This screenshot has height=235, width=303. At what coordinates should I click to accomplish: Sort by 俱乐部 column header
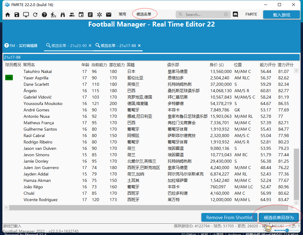173,65
